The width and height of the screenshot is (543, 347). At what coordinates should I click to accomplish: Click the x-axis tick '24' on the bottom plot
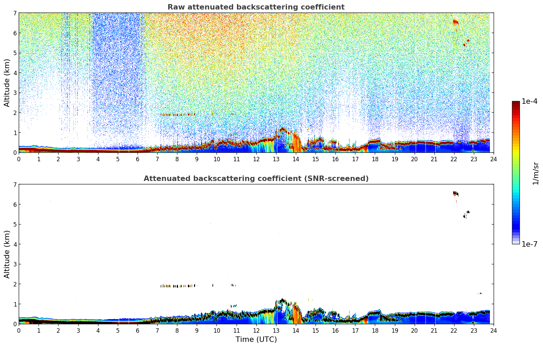tap(493, 331)
